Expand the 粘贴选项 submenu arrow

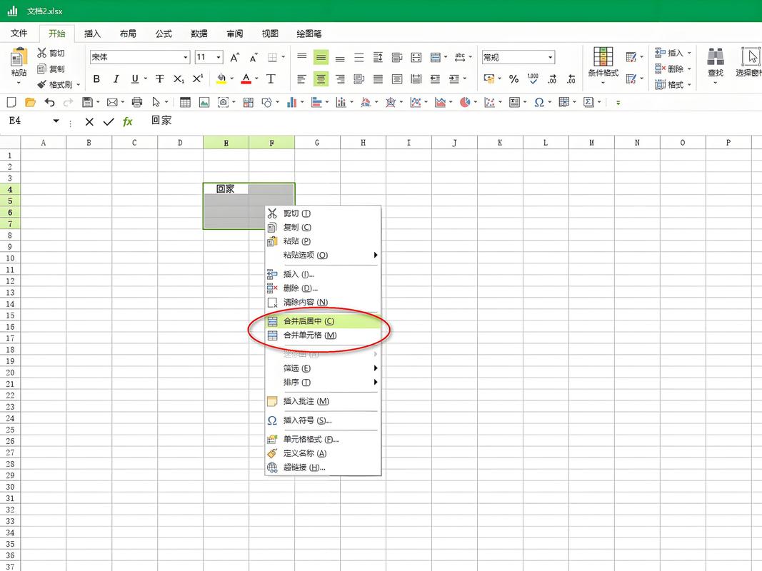tap(376, 255)
